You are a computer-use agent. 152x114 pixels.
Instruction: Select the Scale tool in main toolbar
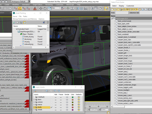[x=49, y=9]
